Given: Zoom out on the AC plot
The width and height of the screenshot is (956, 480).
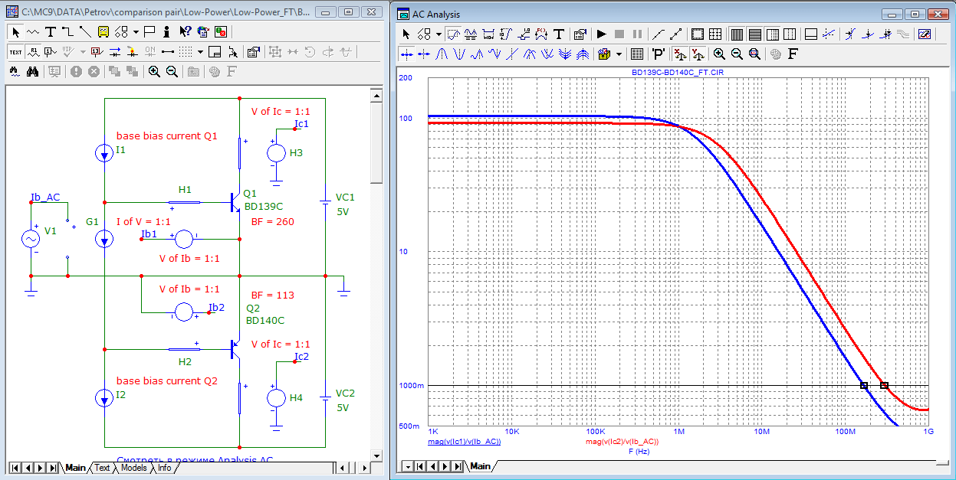Looking at the screenshot, I should click(737, 54).
